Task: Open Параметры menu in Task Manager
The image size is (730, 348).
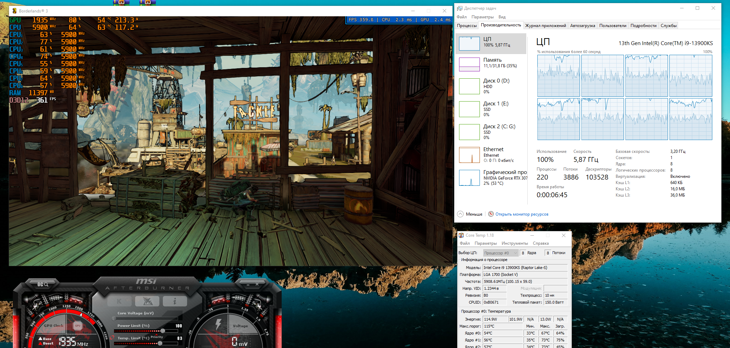Action: pyautogui.click(x=482, y=17)
